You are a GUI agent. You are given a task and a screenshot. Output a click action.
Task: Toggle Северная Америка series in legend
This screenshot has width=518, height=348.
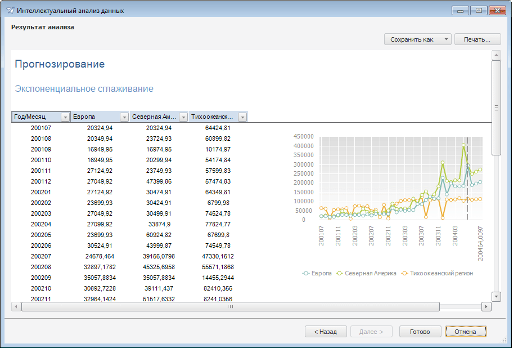pos(367,273)
